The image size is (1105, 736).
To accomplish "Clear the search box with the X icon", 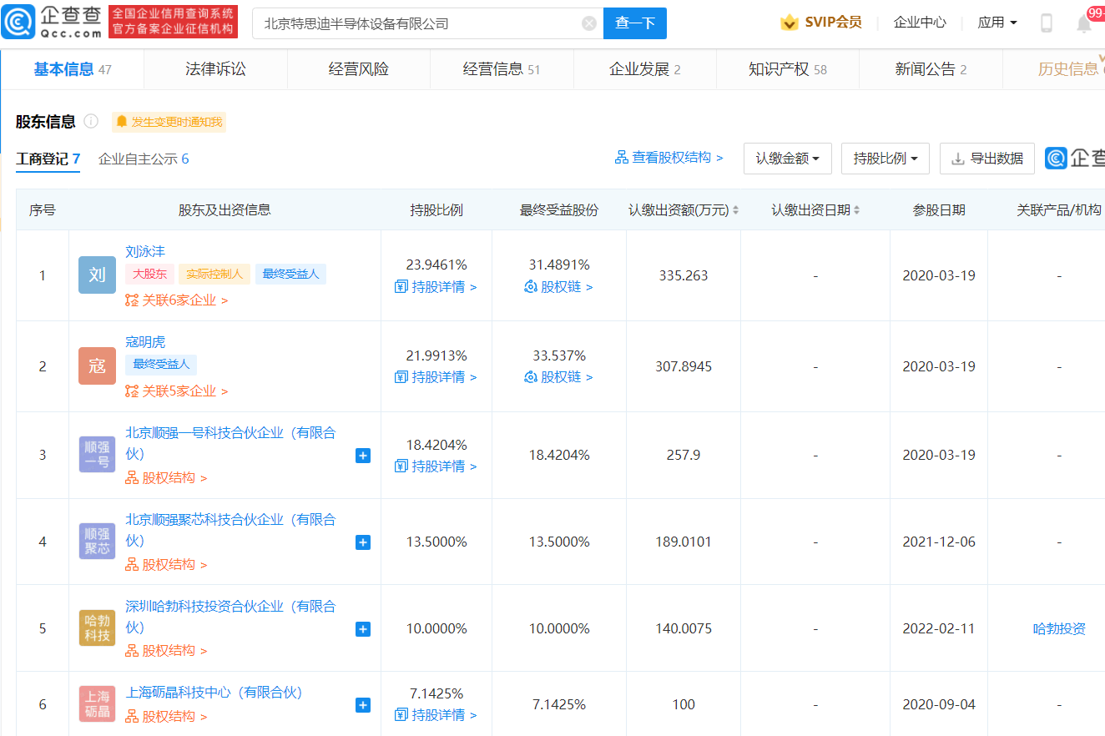I will [589, 23].
